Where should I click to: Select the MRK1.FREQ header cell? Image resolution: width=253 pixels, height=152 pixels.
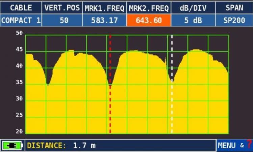point(104,8)
